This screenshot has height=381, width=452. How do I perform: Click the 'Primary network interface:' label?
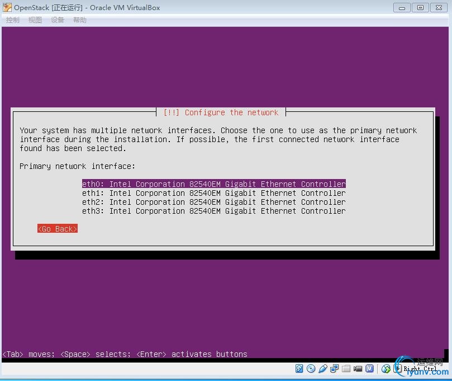(x=77, y=166)
